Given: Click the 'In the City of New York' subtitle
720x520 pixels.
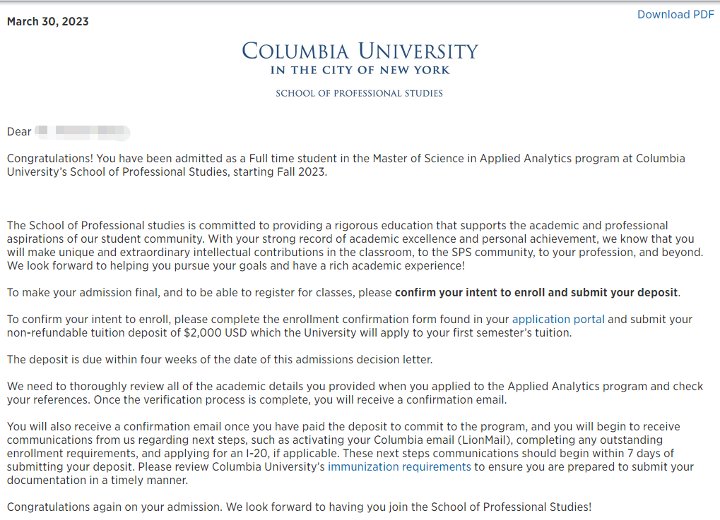Looking at the screenshot, I should 360,70.
